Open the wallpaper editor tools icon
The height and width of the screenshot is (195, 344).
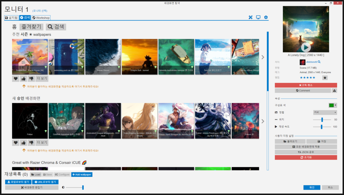[251, 17]
